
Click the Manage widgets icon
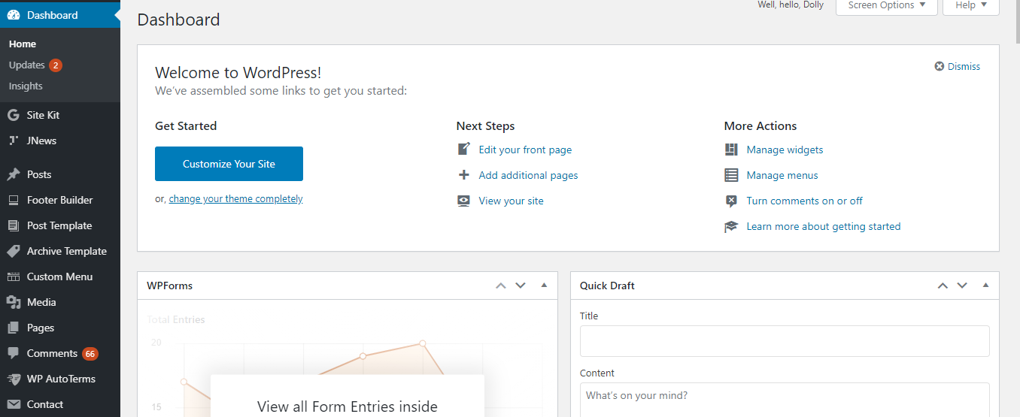(731, 150)
